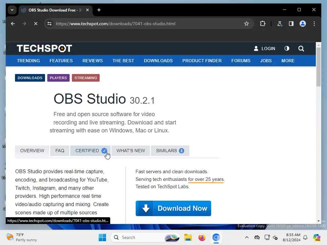Click the taskbar Search box
The image size is (327, 245).
point(146,237)
